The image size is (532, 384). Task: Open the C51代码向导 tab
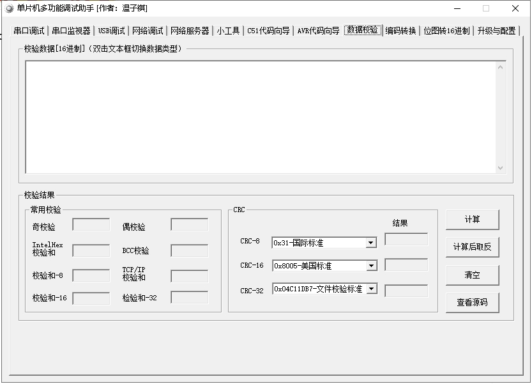(x=268, y=31)
